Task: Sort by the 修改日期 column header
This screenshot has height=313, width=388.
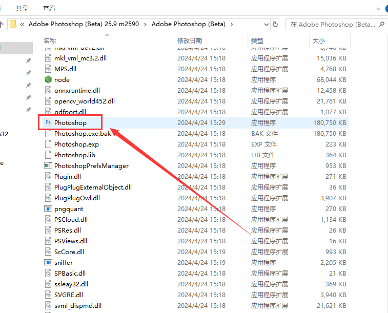Action: click(x=190, y=40)
